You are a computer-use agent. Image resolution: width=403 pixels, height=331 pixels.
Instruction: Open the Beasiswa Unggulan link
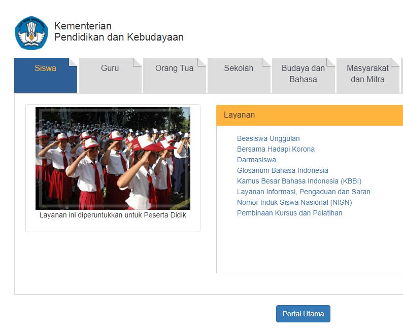click(268, 138)
